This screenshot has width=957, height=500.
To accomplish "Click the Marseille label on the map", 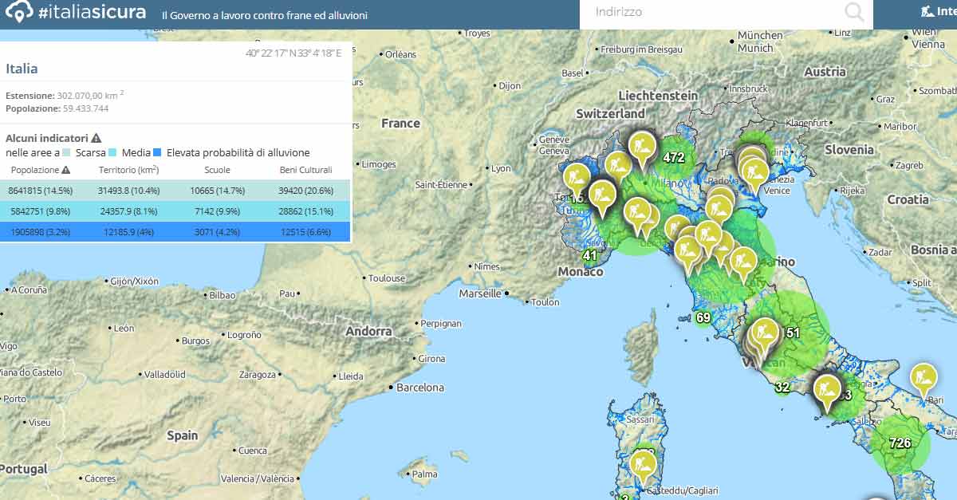I will click(480, 293).
